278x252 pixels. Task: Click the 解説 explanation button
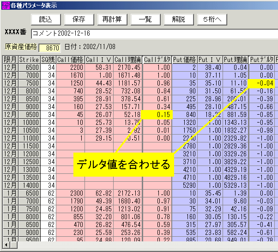[179, 19]
